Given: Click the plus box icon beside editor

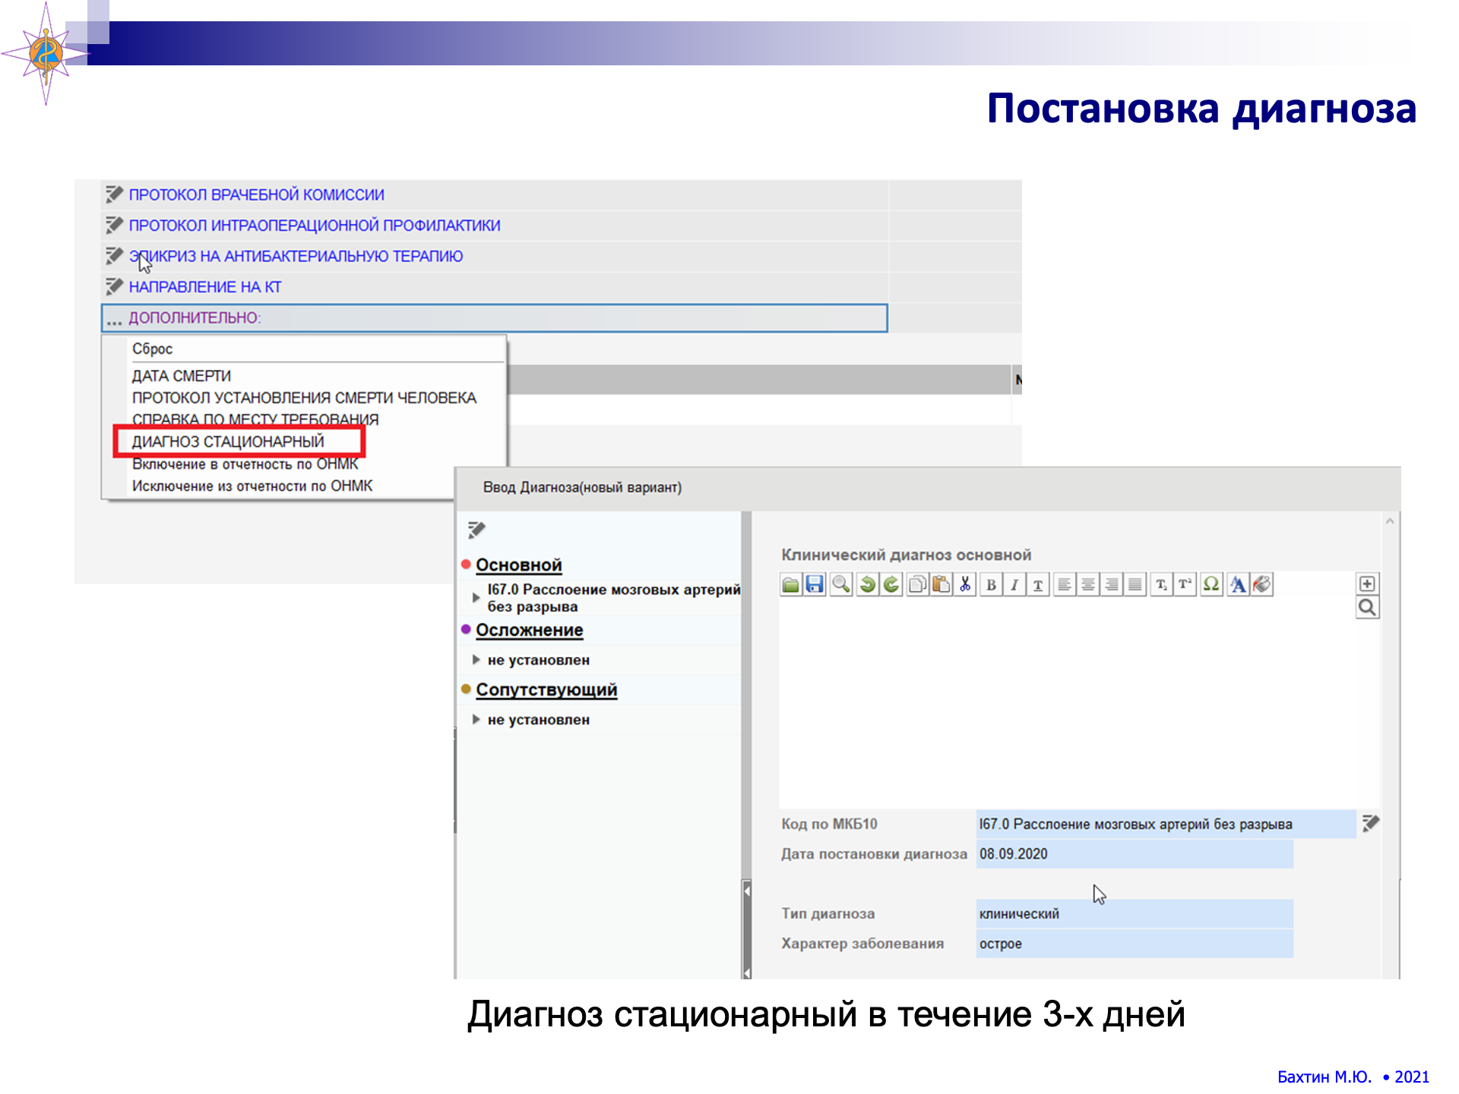Looking at the screenshot, I should [x=1367, y=583].
